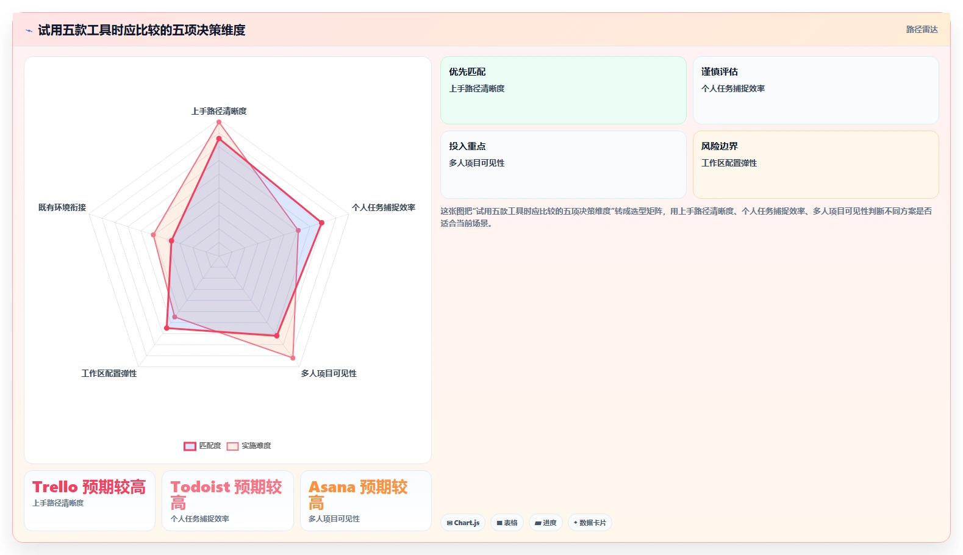Select the Todoist 预期较高 stat card
Screen dimensions: 963x555
click(227, 501)
